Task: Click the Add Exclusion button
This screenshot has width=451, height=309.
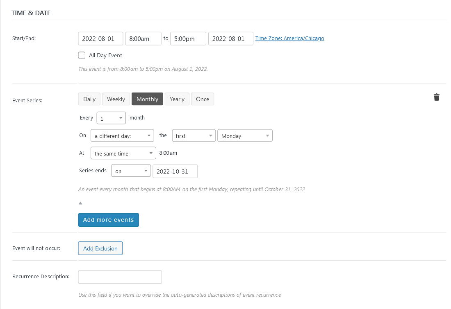Action: [100, 248]
